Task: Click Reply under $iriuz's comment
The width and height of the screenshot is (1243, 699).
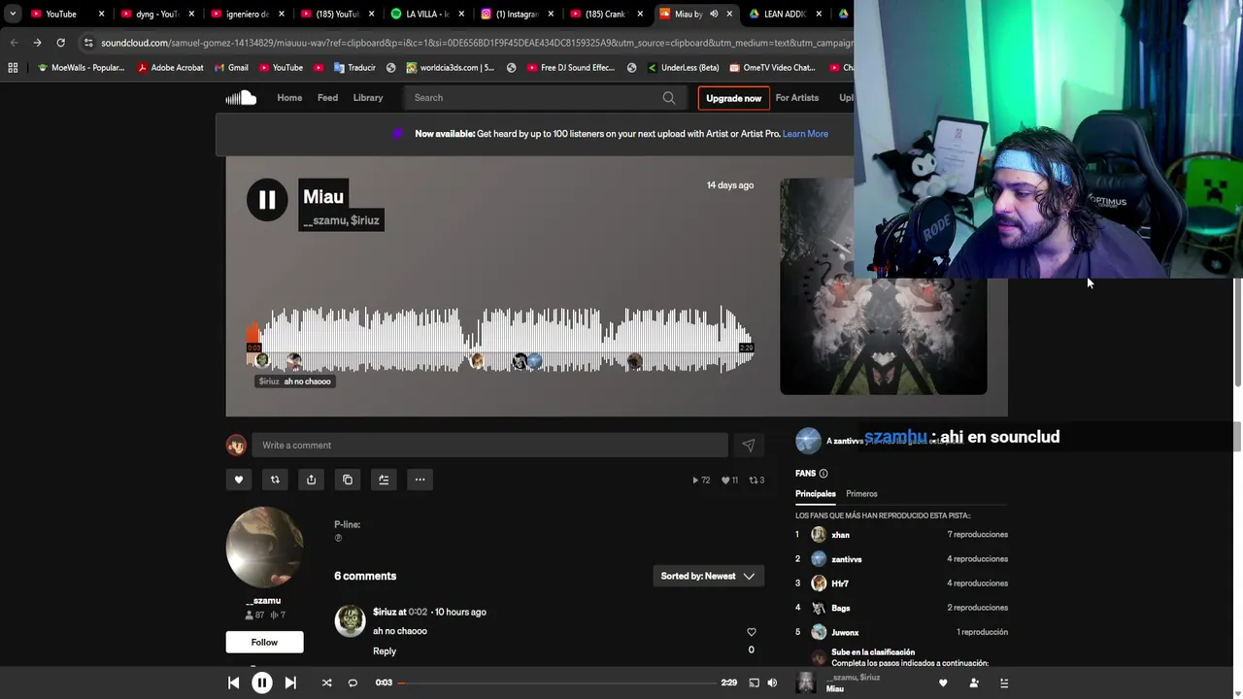Action: (385, 651)
